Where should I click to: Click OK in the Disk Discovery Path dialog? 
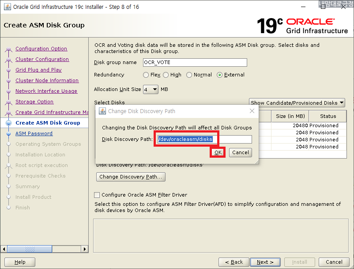(218, 152)
